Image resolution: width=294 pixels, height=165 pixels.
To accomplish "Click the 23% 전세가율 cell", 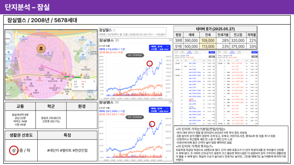I will tap(223, 46).
